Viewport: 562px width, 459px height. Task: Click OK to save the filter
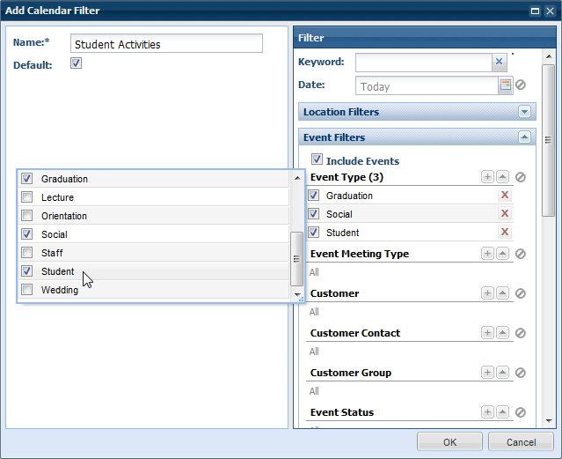pyautogui.click(x=449, y=441)
